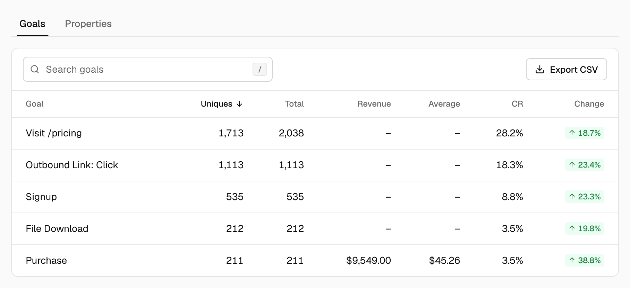This screenshot has width=630, height=288.
Task: Sort by the CR column header
Action: pyautogui.click(x=517, y=104)
